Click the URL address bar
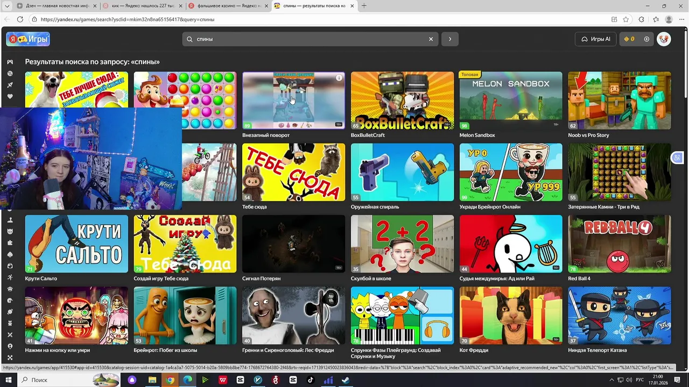Screen dimensions: 689x387 click(323, 19)
